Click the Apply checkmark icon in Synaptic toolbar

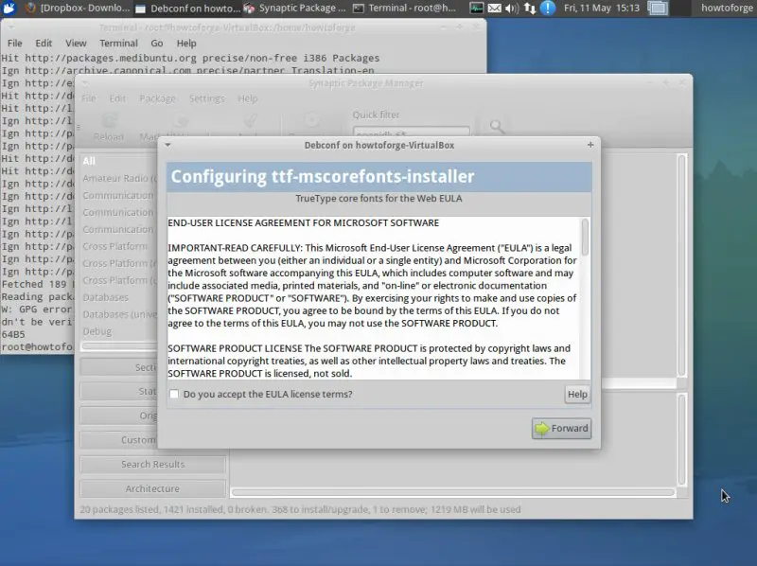251,120
